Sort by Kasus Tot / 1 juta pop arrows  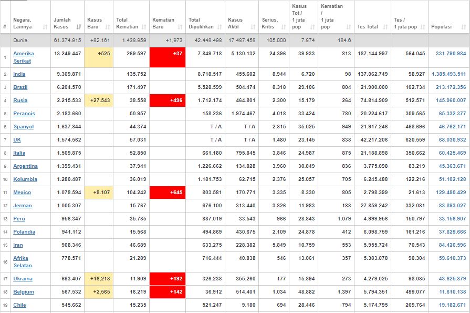click(x=312, y=27)
